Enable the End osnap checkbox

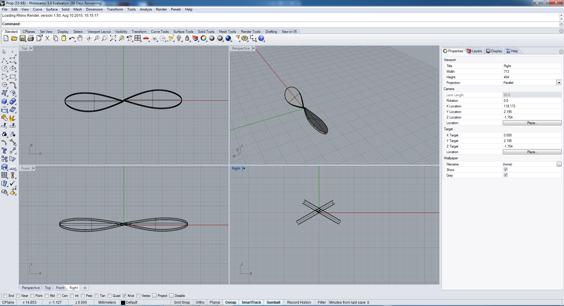click(x=5, y=296)
